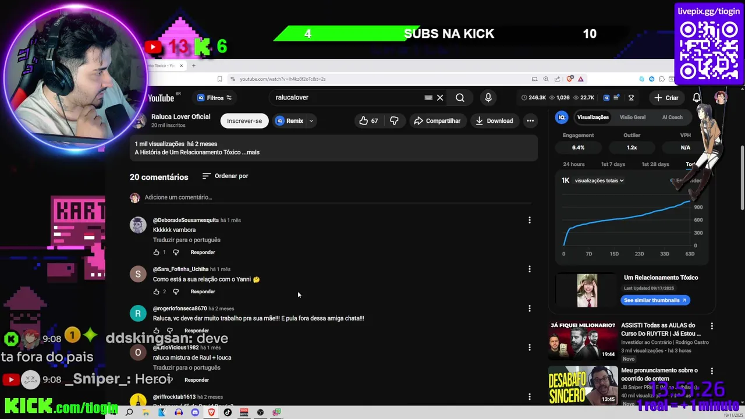This screenshot has width=745, height=419.
Task: Open Windows taskbar search
Action: 129,413
